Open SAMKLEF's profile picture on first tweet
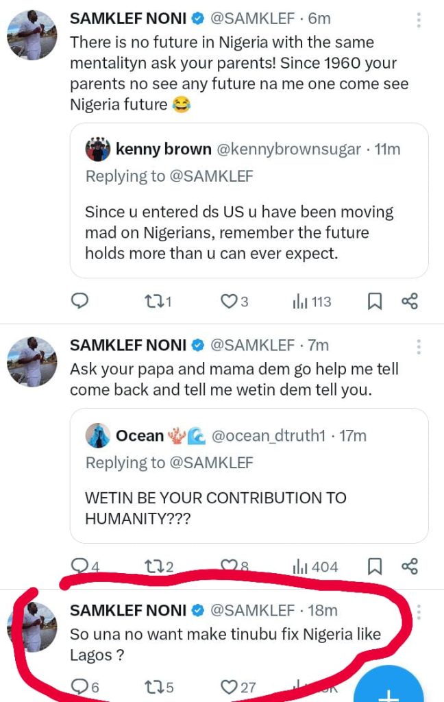 click(32, 36)
